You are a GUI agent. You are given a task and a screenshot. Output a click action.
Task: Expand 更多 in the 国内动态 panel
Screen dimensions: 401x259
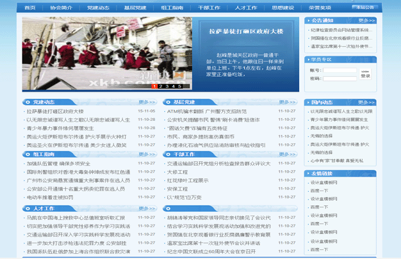[x=366, y=102]
